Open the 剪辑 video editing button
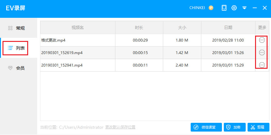This screenshot has height=135, width=271. coord(258,127)
